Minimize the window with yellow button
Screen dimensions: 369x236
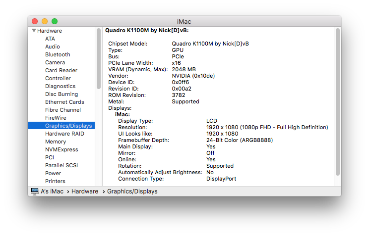point(45,21)
